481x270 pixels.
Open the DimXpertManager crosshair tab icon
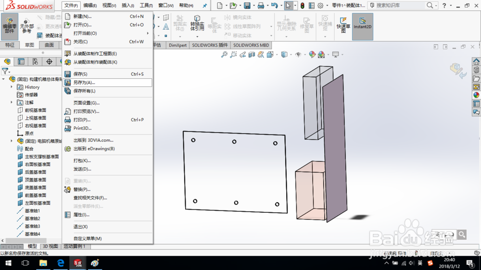[x=49, y=61]
